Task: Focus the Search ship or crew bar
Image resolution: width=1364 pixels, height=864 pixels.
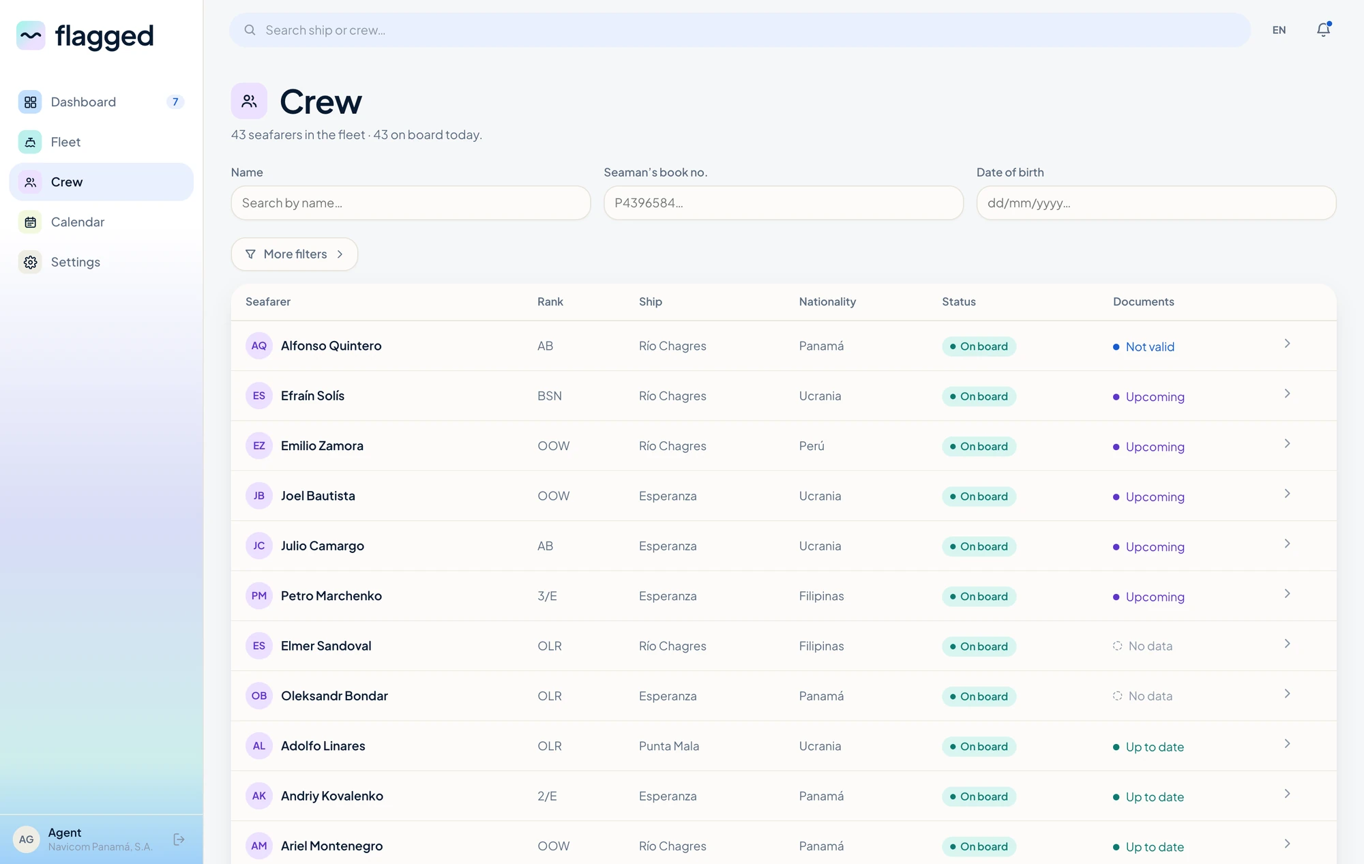Action: click(x=740, y=30)
